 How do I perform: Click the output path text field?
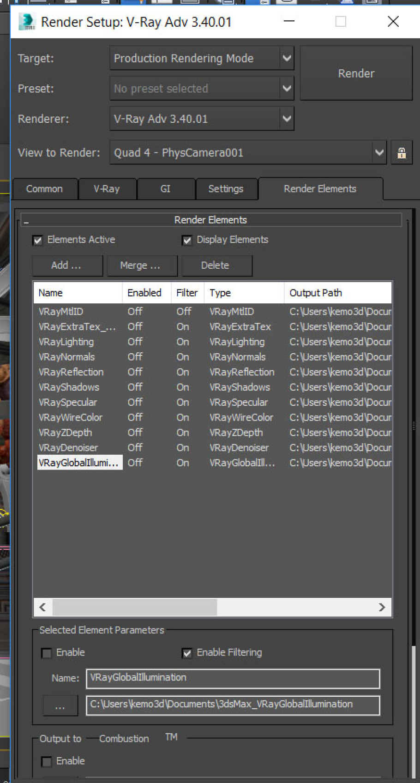click(233, 705)
